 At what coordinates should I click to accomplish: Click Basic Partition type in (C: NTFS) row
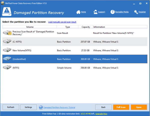pos(64,42)
